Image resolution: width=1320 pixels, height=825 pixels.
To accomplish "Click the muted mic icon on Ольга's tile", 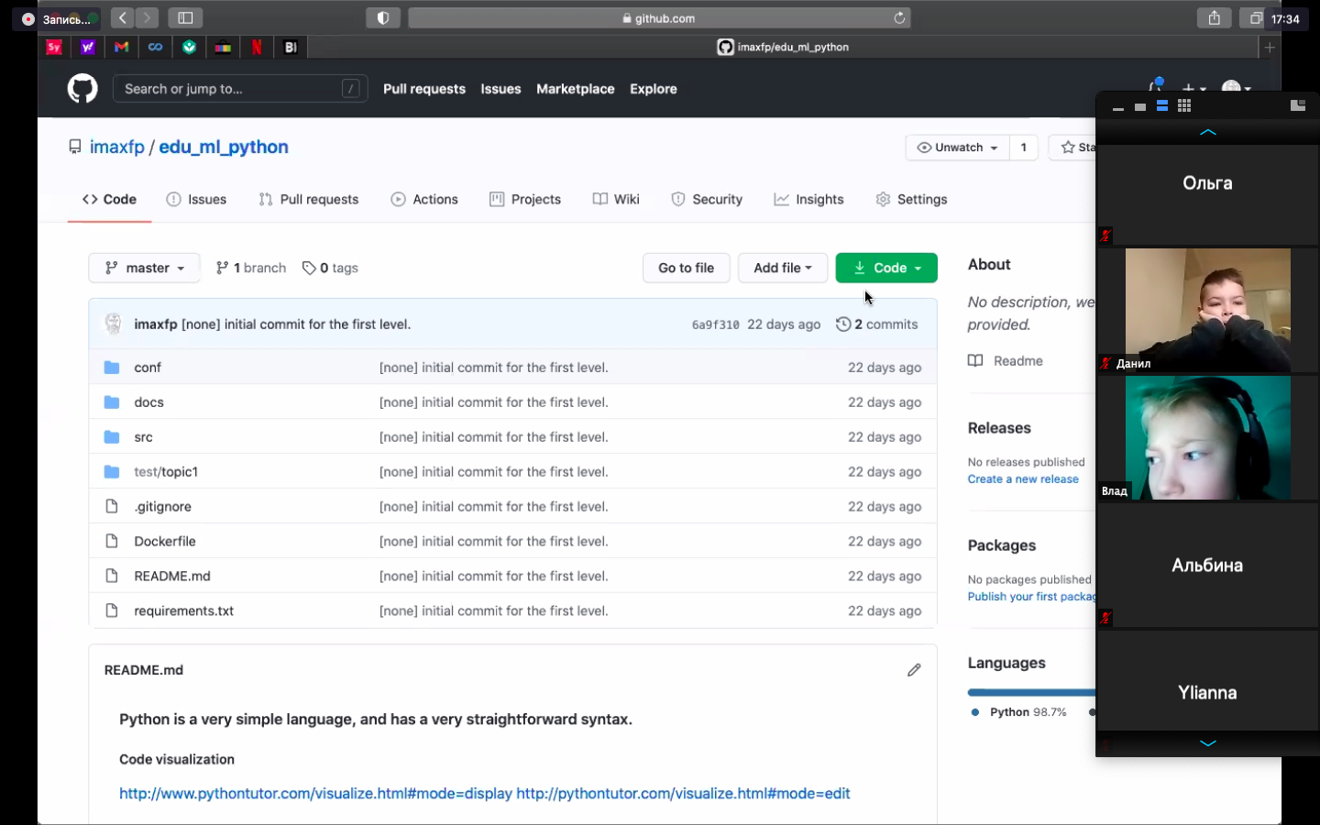I will click(1105, 236).
